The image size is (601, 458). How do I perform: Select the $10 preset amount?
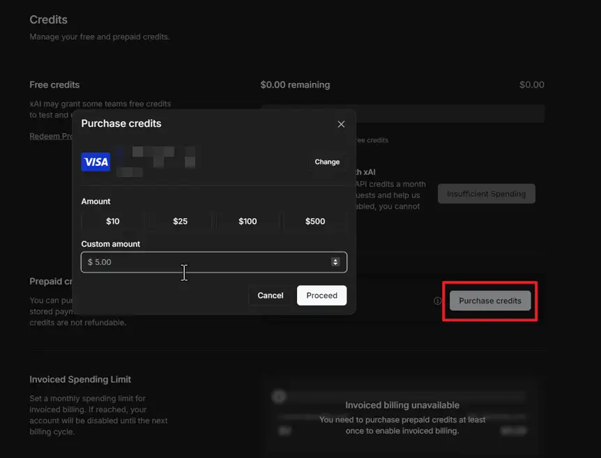pos(111,221)
